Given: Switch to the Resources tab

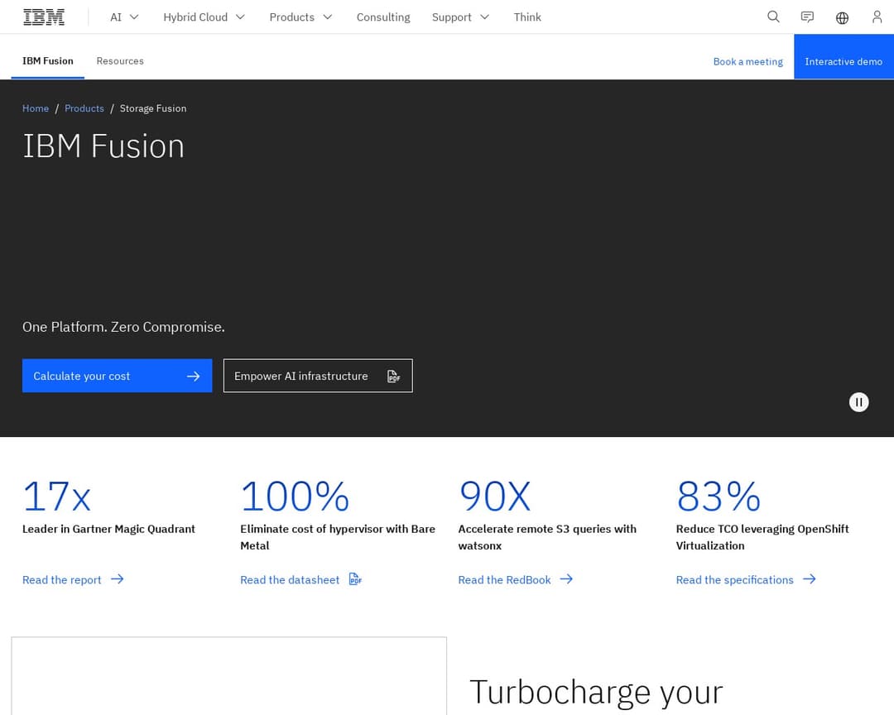Looking at the screenshot, I should [x=120, y=61].
